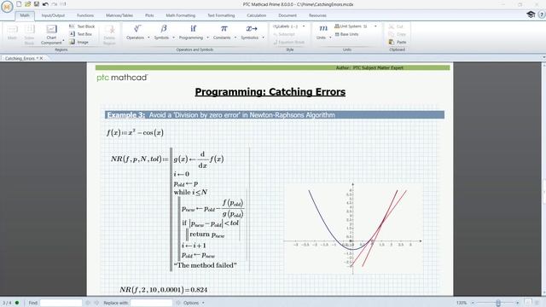546x307 pixels.
Task: Click the Programming if icon
Action: tap(193, 28)
